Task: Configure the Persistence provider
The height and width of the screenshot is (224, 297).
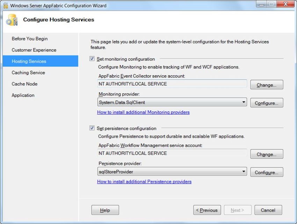Action: point(267,172)
